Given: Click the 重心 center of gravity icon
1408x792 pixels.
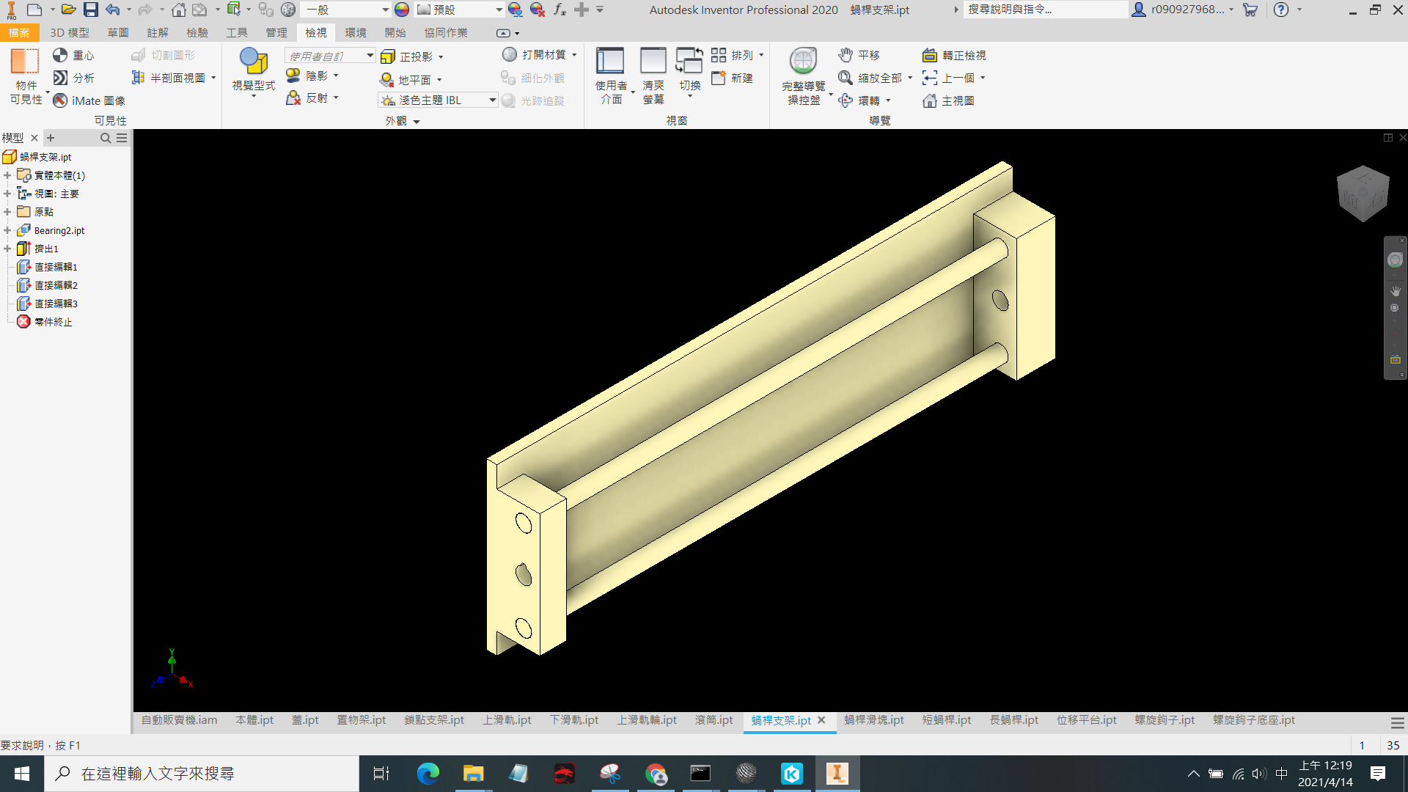Looking at the screenshot, I should [60, 55].
